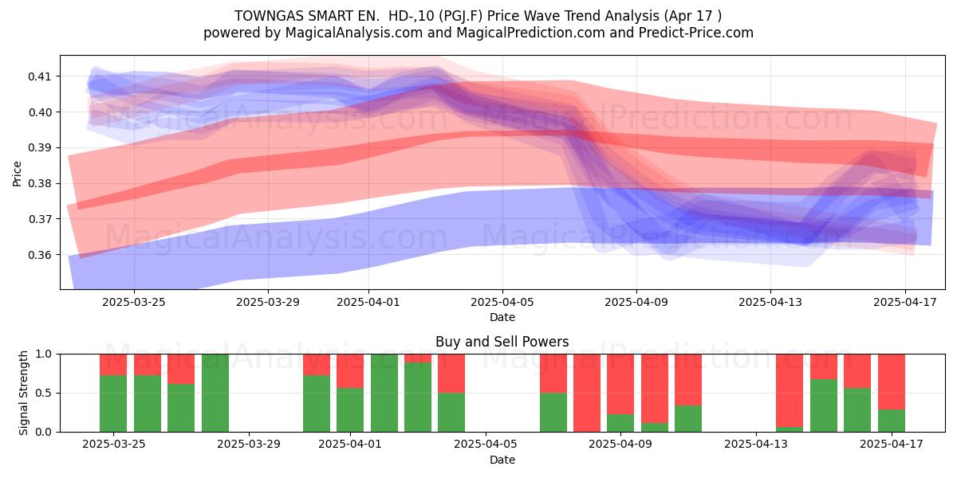Click 2025-04-13 tick under the bar chart
The height and width of the screenshot is (478, 957).
(x=756, y=445)
